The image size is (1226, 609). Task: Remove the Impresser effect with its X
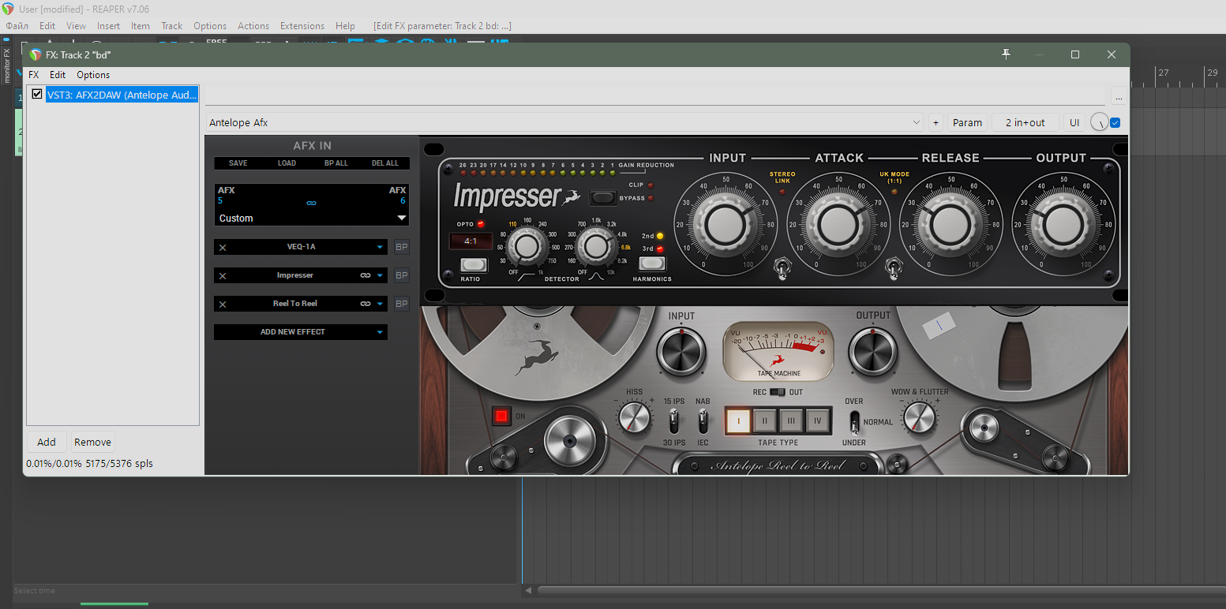pos(223,276)
